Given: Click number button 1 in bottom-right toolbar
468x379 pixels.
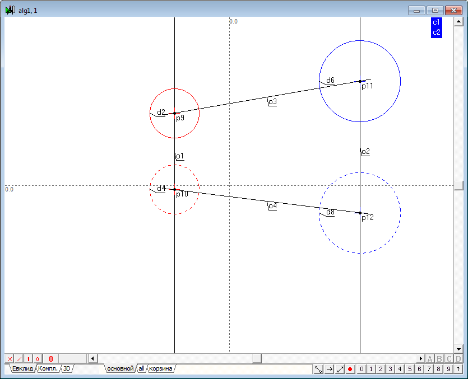Looking at the screenshot, I should [x=371, y=369].
